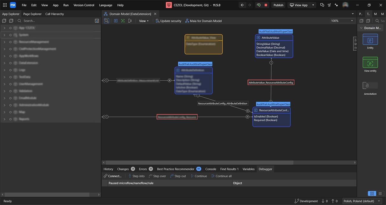Switch to the Best Practice Recommender tab

175,169
